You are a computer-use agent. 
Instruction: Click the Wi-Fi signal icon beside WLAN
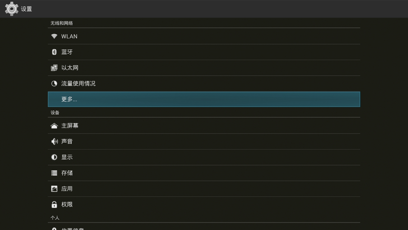click(54, 36)
